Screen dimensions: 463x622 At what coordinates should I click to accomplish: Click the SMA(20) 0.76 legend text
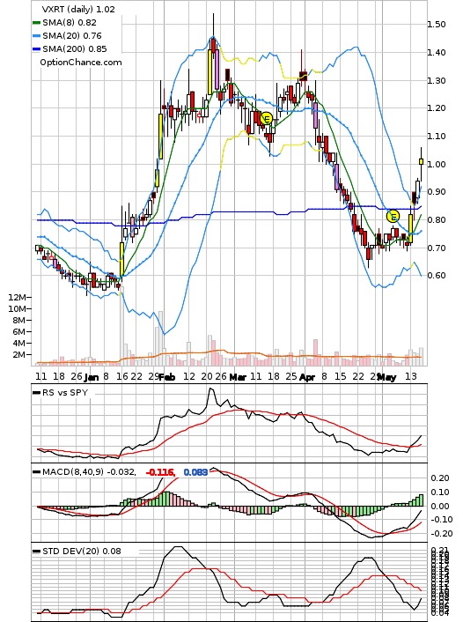coord(72,36)
